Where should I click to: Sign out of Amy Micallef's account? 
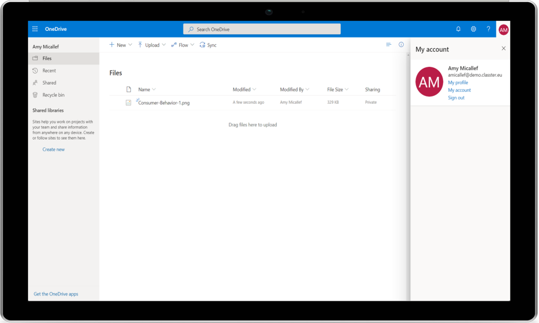click(458, 98)
